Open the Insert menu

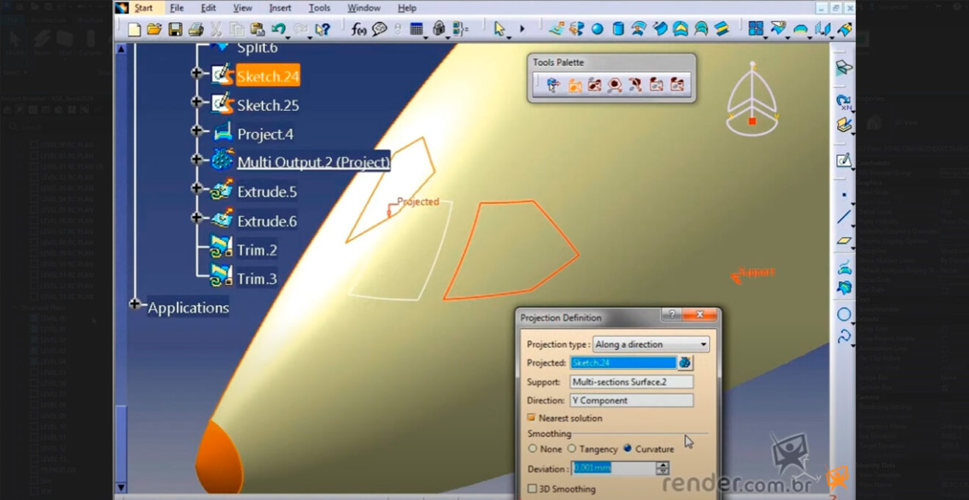tap(280, 8)
